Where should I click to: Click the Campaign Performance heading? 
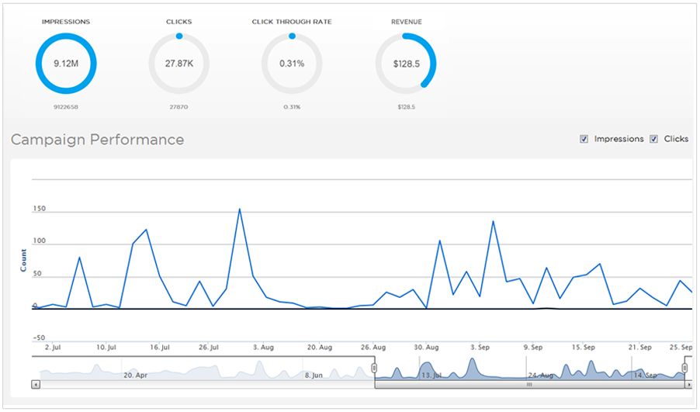[98, 140]
